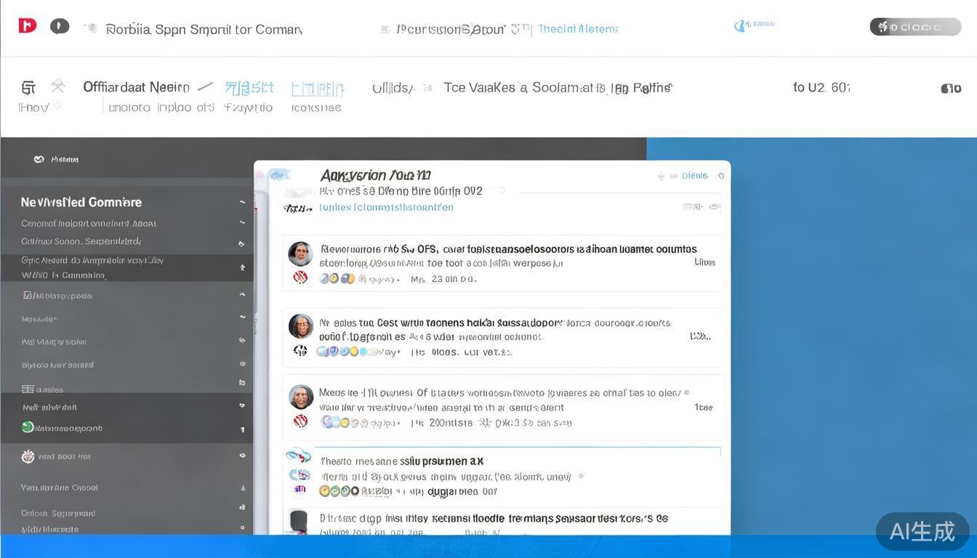
Task: Expand the sidebar row with the red square icon
Action: click(242, 294)
